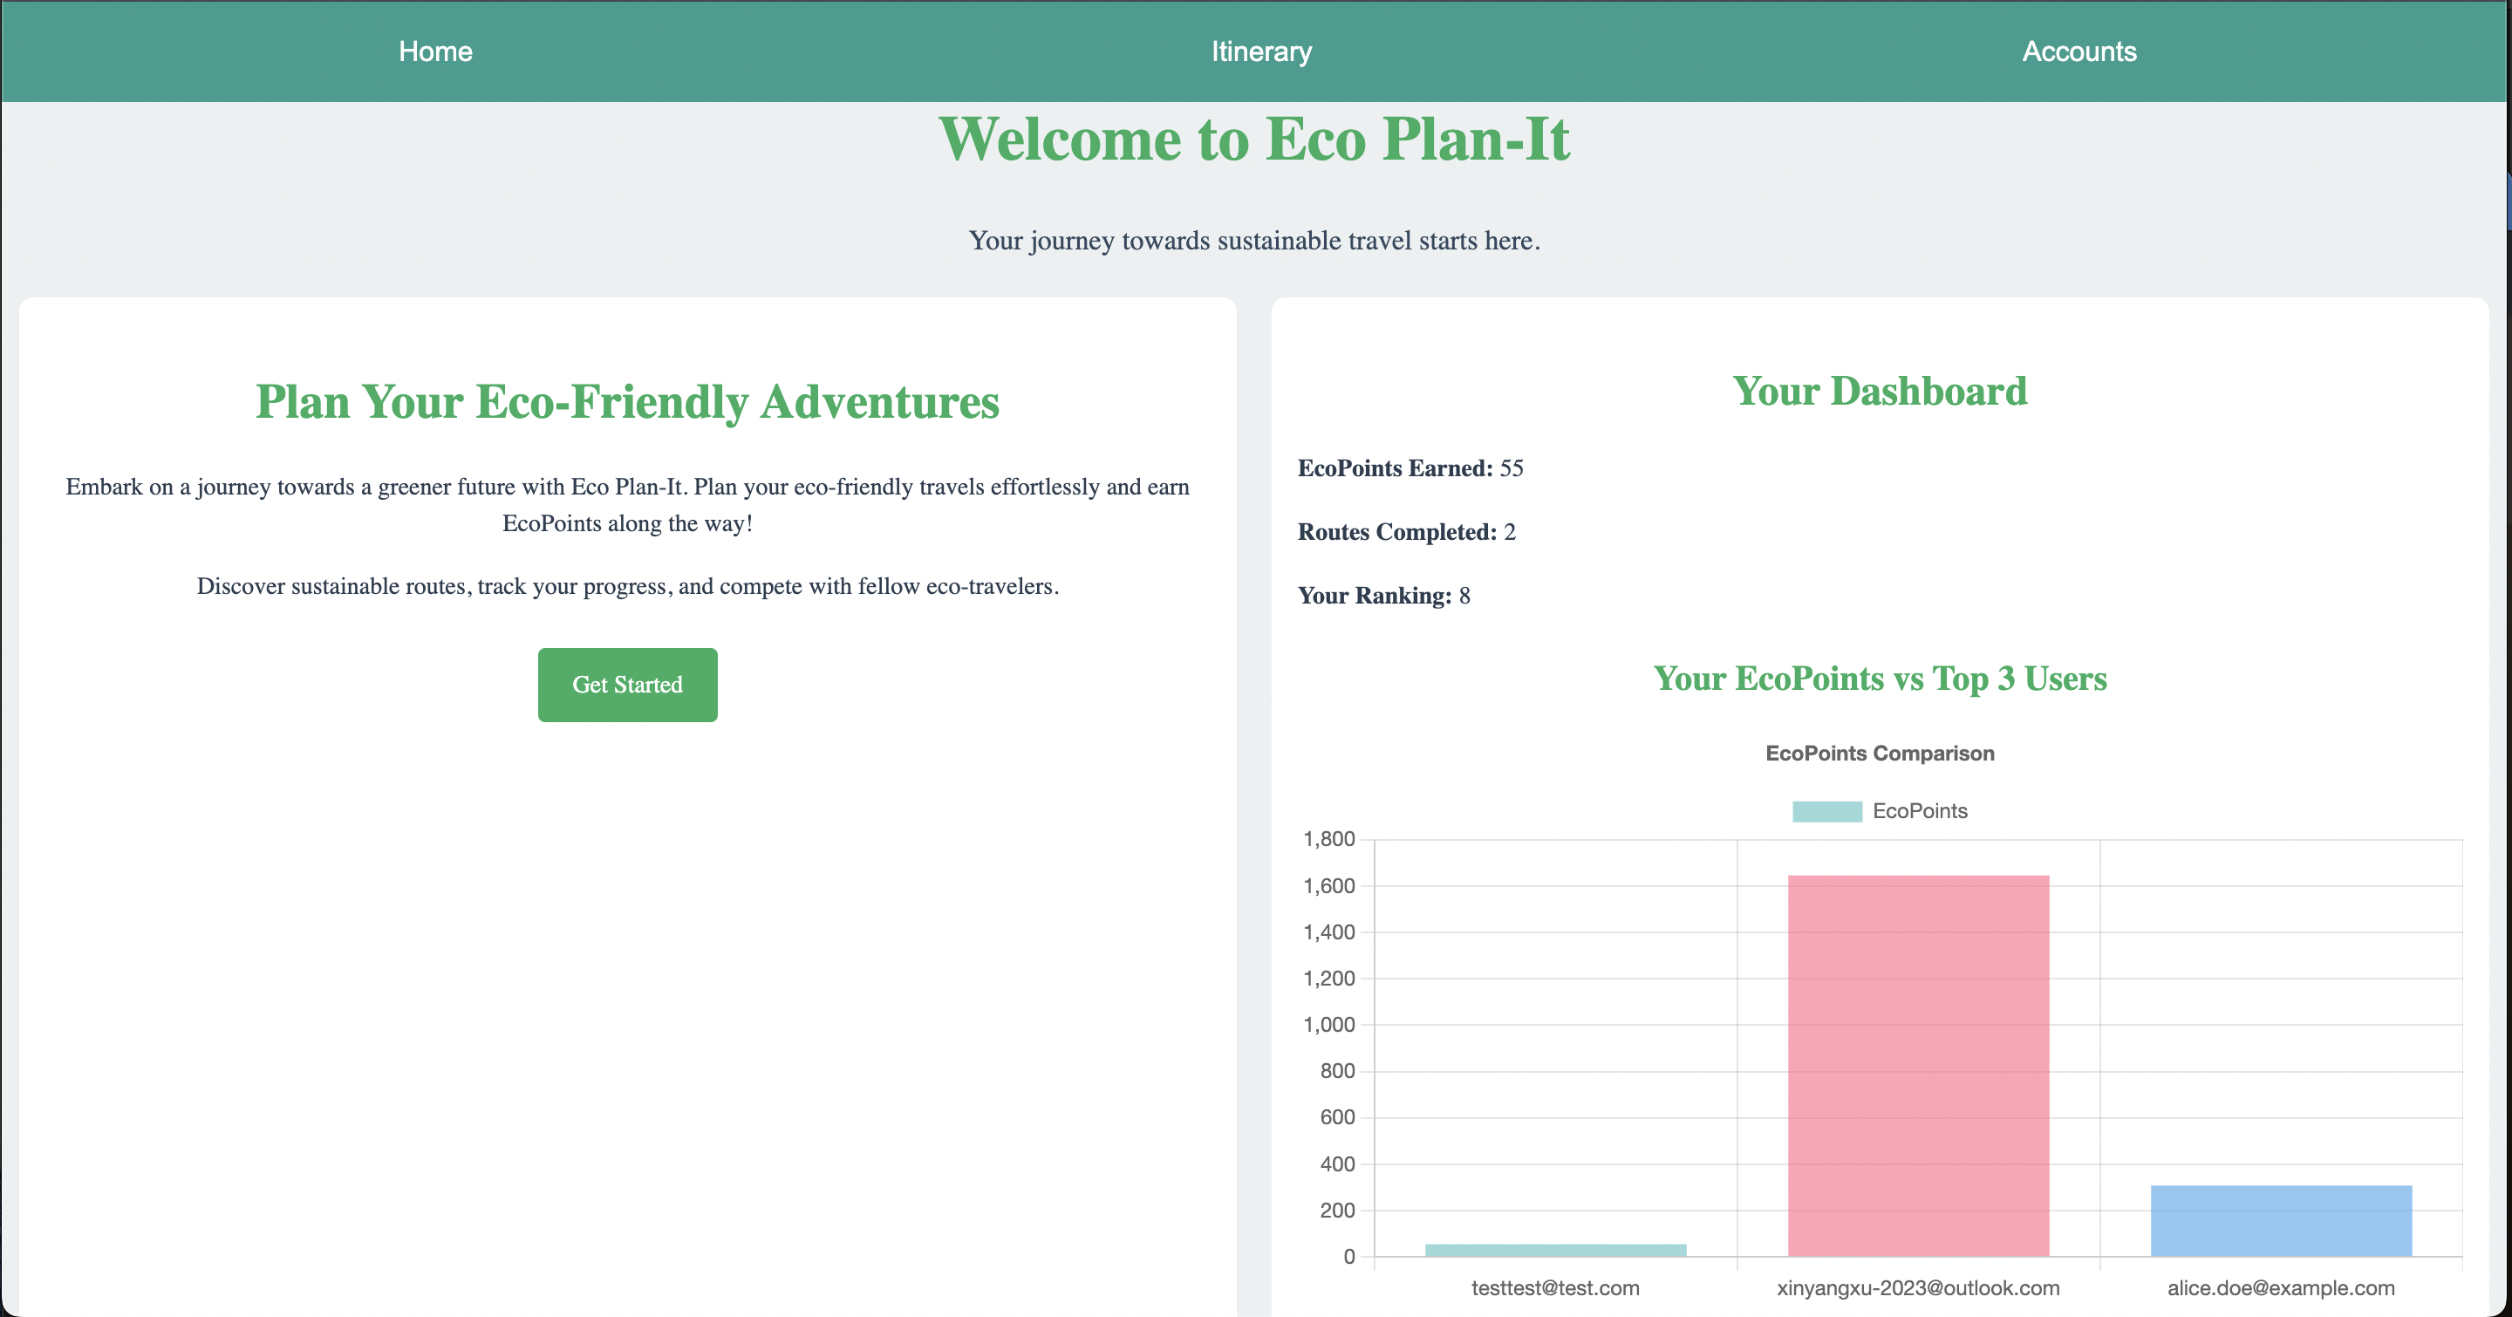This screenshot has width=2512, height=1317.
Task: Click the Your Dashboard heading
Action: (1879, 391)
